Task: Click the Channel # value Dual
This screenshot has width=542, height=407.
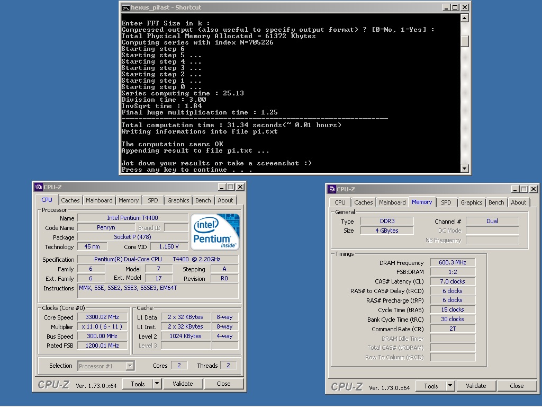Action: (x=492, y=221)
